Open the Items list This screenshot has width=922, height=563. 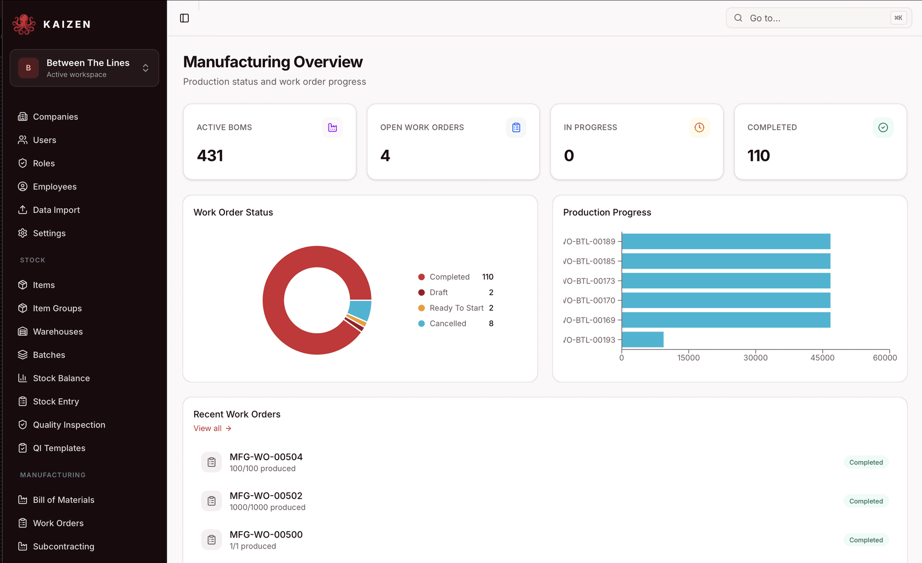(x=44, y=285)
